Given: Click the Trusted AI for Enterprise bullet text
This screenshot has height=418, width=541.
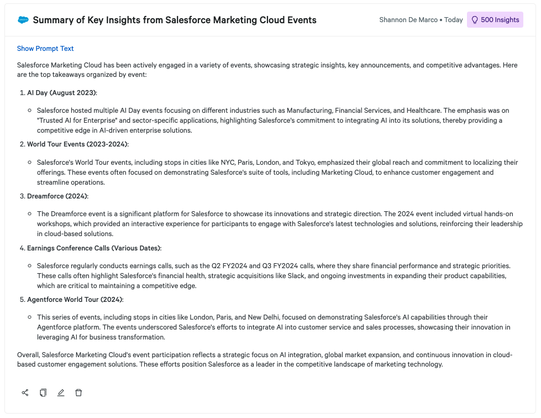Looking at the screenshot, I should click(276, 121).
